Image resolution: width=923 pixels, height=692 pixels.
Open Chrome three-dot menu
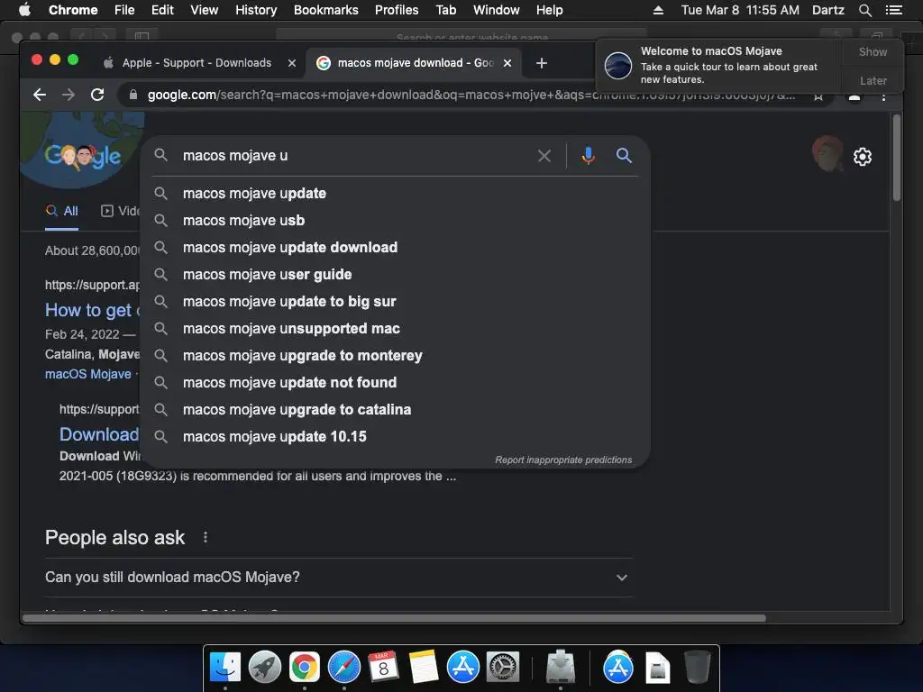[883, 97]
